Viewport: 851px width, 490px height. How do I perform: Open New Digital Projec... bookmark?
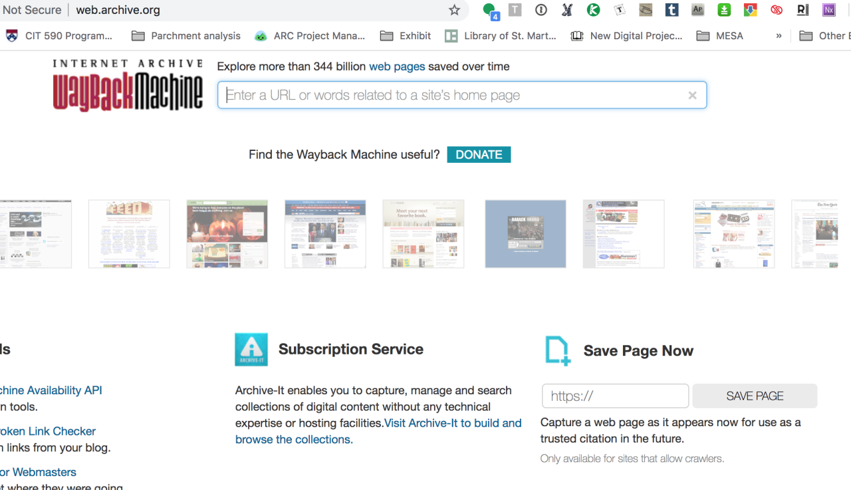tap(627, 36)
